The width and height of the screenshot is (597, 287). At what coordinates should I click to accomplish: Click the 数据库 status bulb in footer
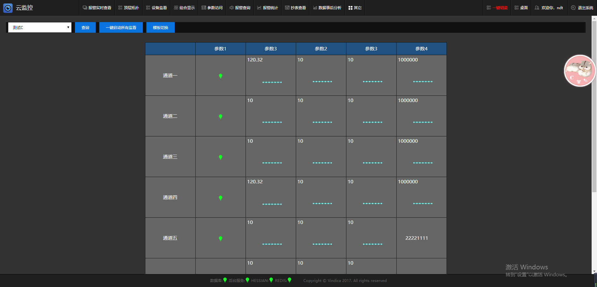click(225, 280)
